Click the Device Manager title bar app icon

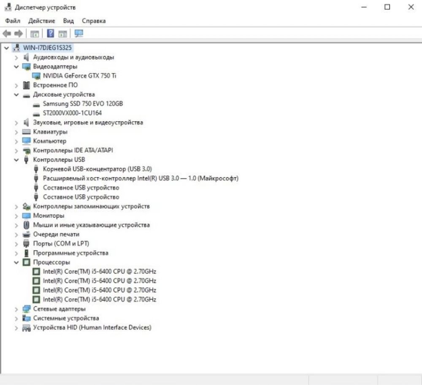pos(8,7)
